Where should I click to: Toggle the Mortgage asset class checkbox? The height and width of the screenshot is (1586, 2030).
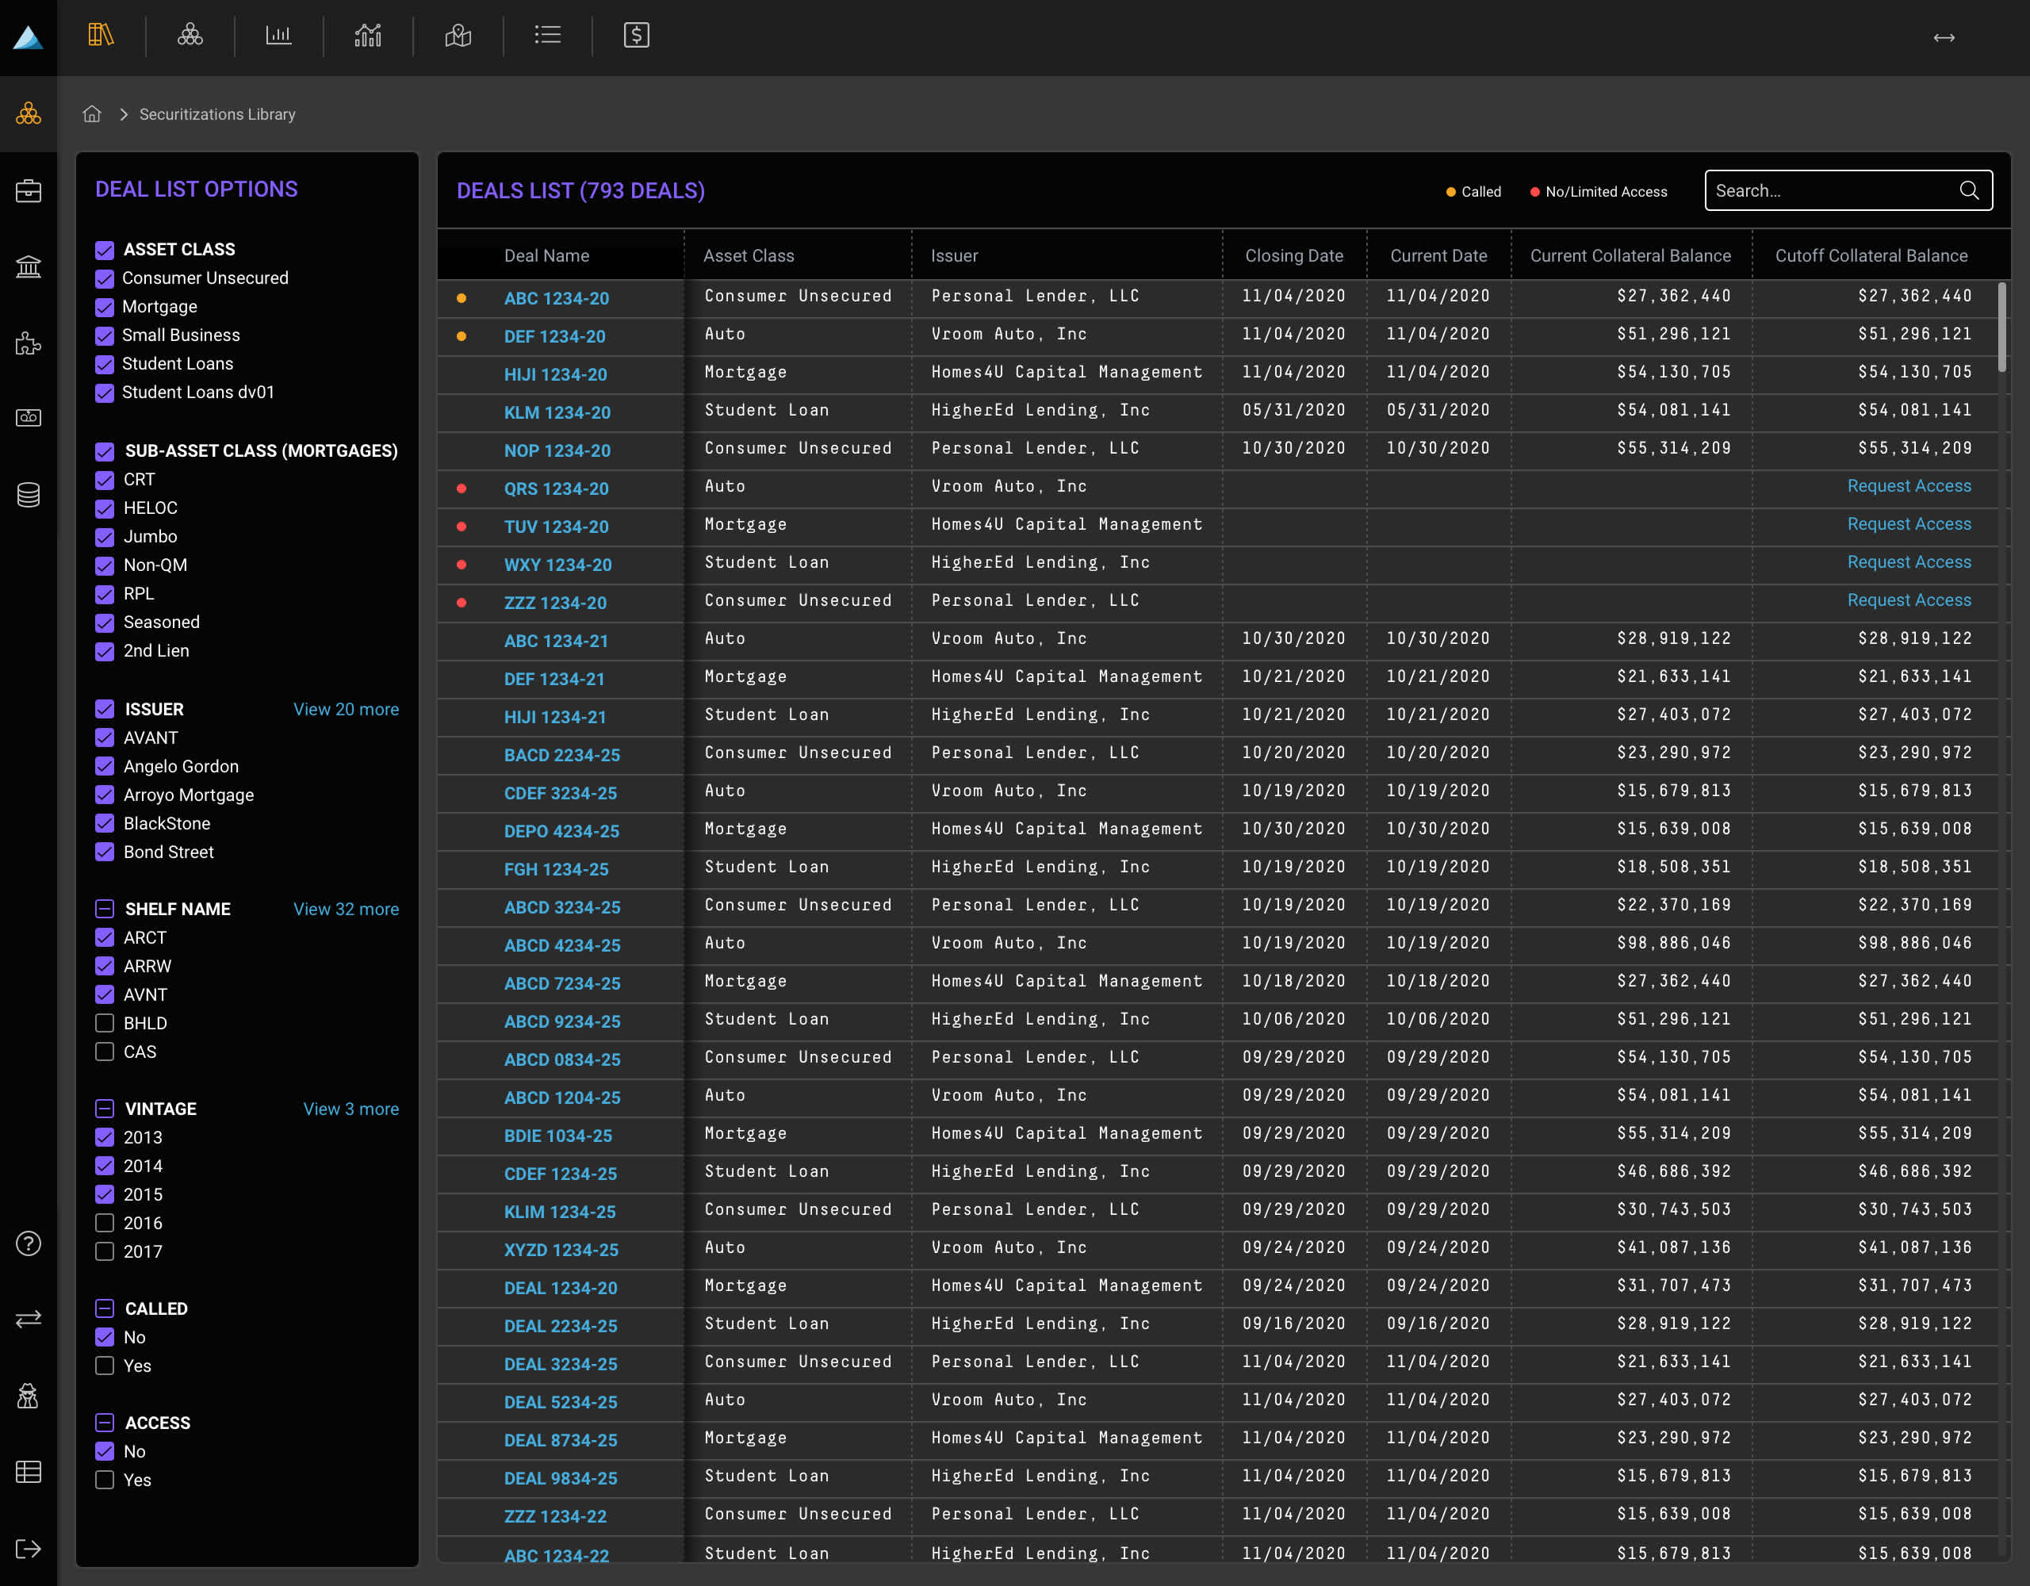tap(104, 308)
